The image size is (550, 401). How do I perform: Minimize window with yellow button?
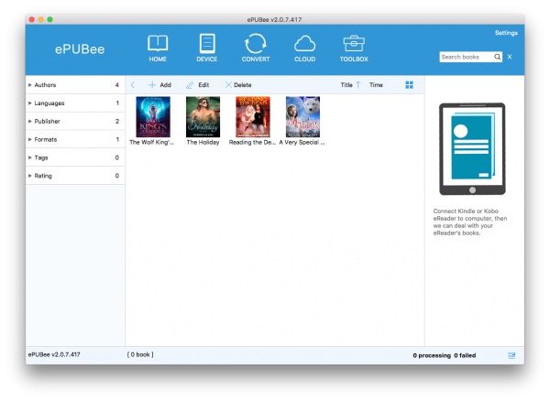40,19
